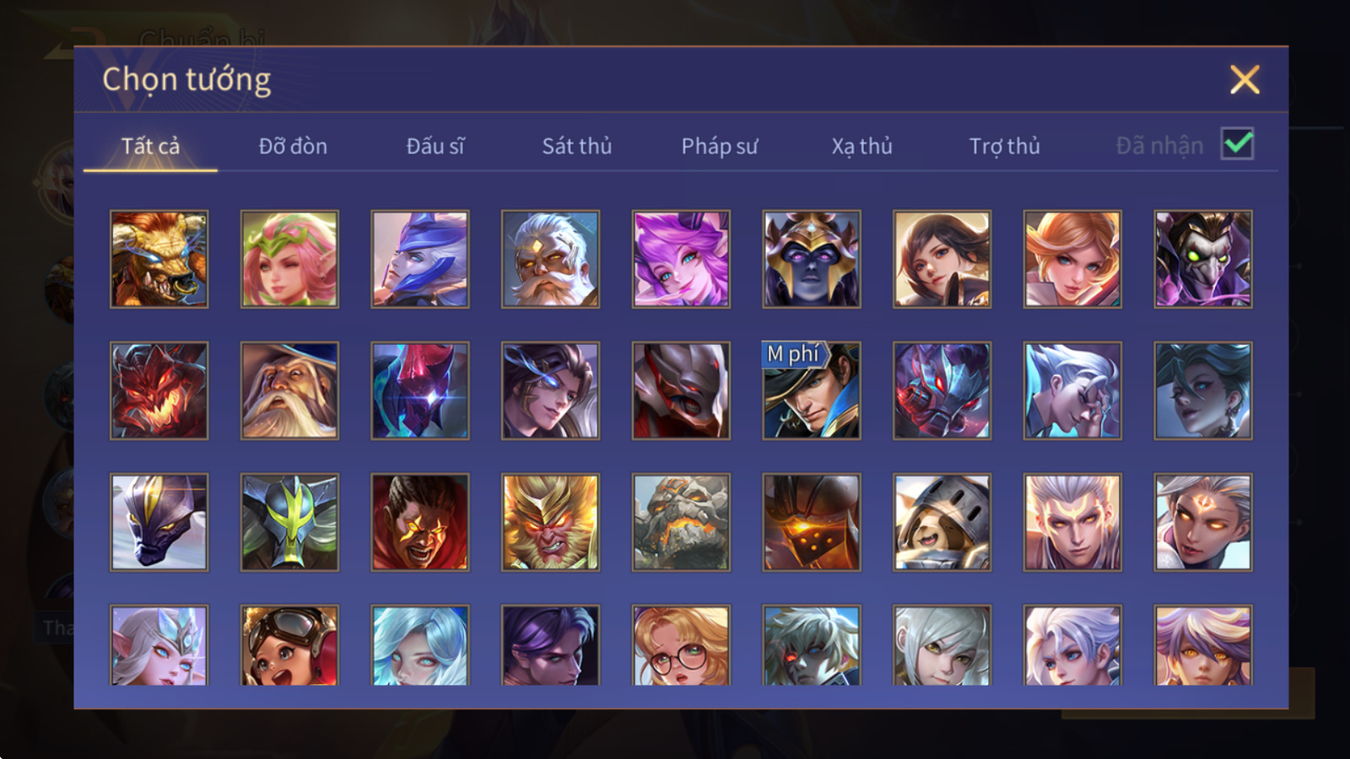This screenshot has width=1350, height=759.
Task: Select the hero portrait tagged M phí
Action: (812, 390)
